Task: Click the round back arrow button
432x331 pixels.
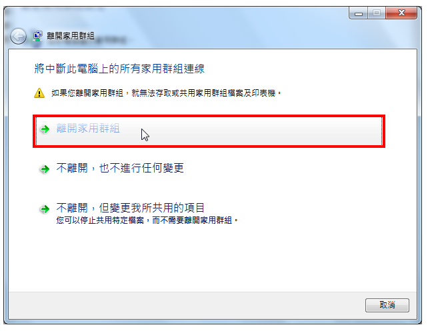Action: [x=18, y=36]
